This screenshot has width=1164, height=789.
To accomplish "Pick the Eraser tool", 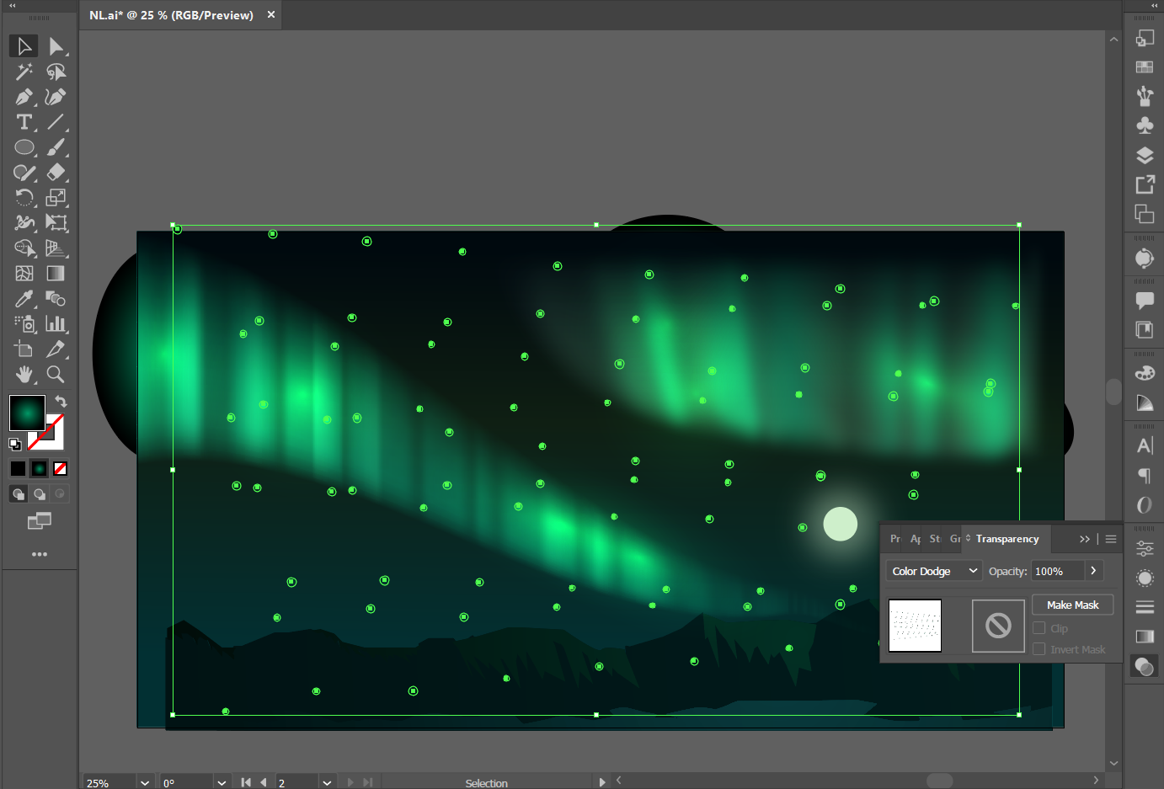I will coord(56,173).
